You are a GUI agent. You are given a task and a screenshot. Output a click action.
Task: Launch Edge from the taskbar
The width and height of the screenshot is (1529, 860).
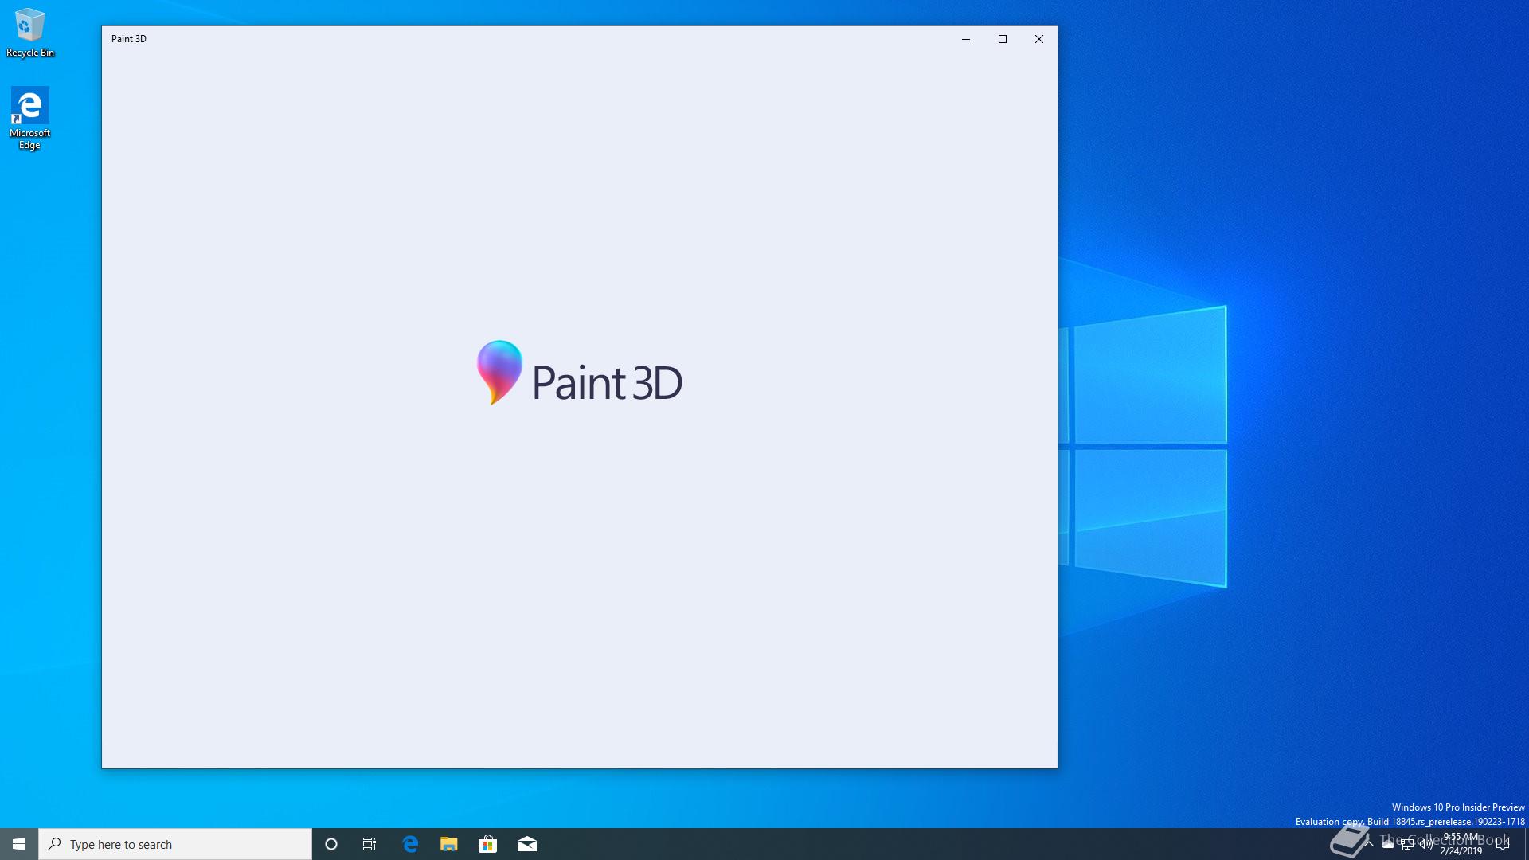click(410, 844)
